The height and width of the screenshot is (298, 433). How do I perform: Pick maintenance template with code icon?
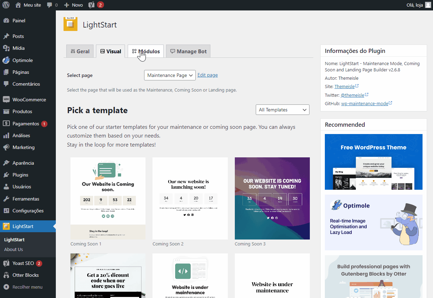(190, 276)
